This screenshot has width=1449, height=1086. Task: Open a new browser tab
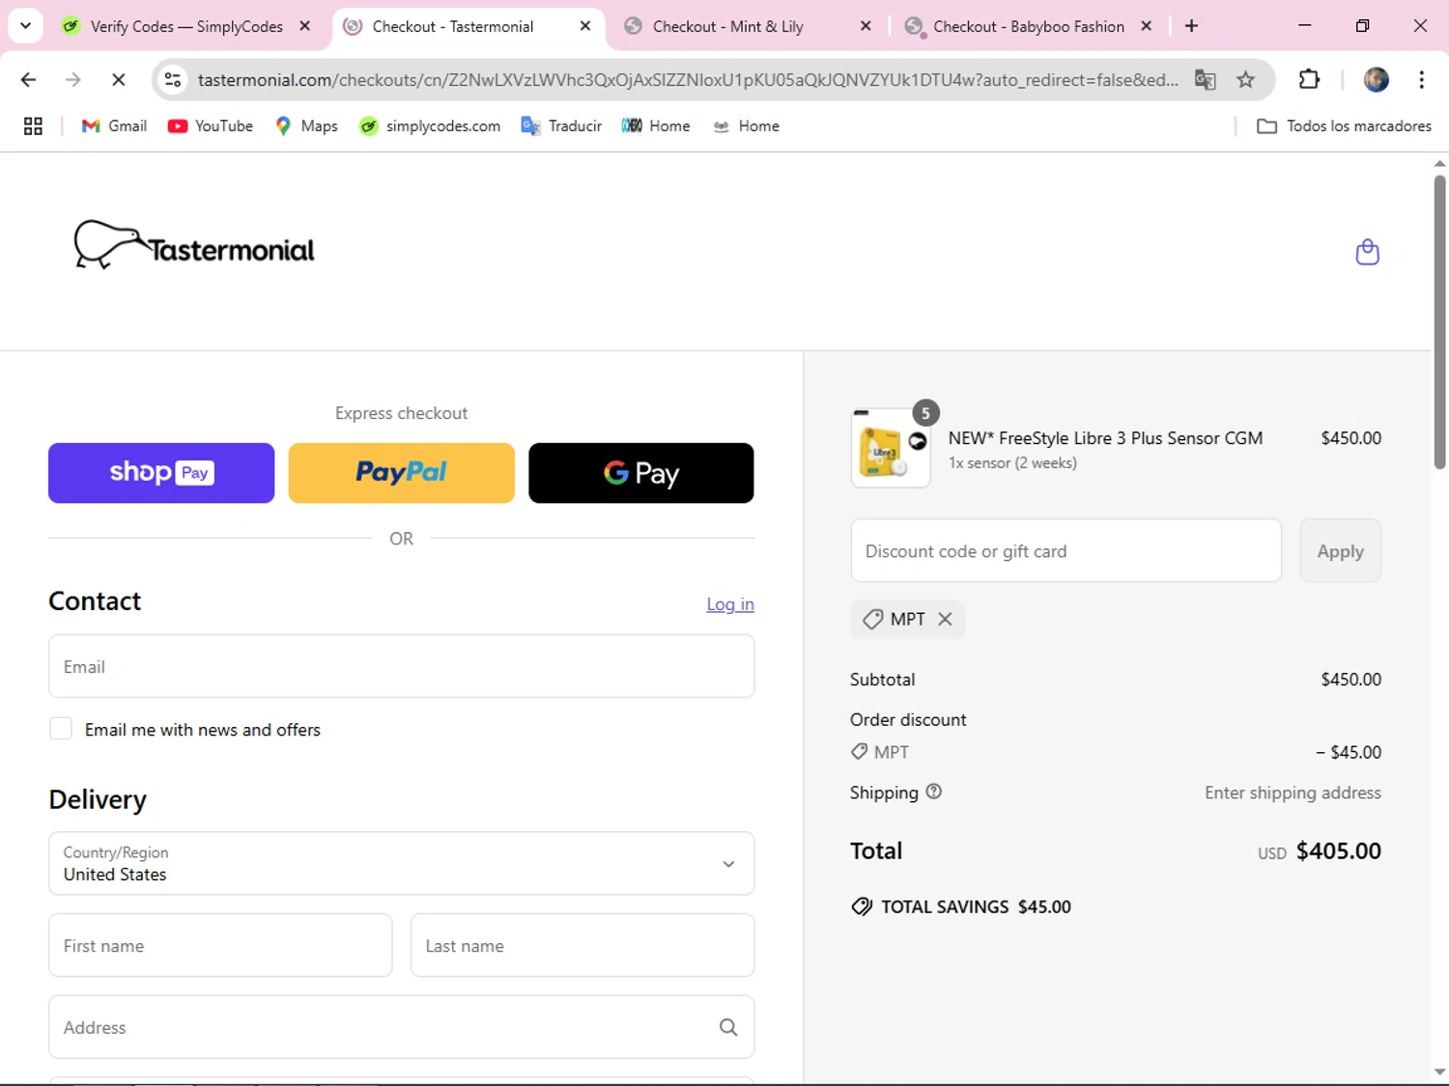(1191, 26)
